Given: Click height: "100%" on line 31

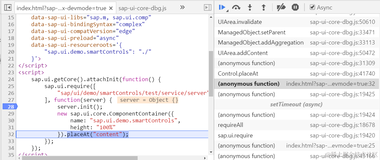Looking at the screenshot, I should [93, 127].
